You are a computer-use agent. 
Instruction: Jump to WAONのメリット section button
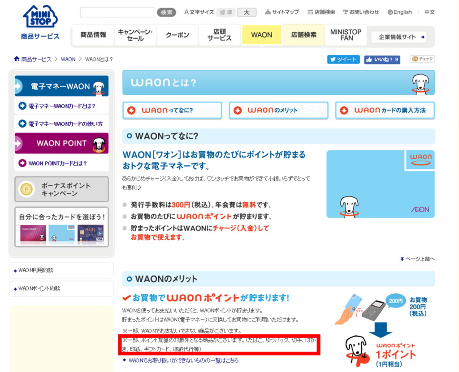[278, 110]
